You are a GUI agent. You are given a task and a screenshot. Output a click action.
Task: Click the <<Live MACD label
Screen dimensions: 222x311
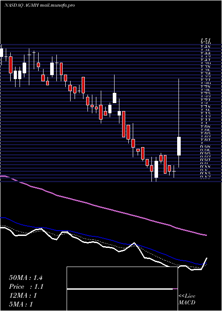coord(187,299)
